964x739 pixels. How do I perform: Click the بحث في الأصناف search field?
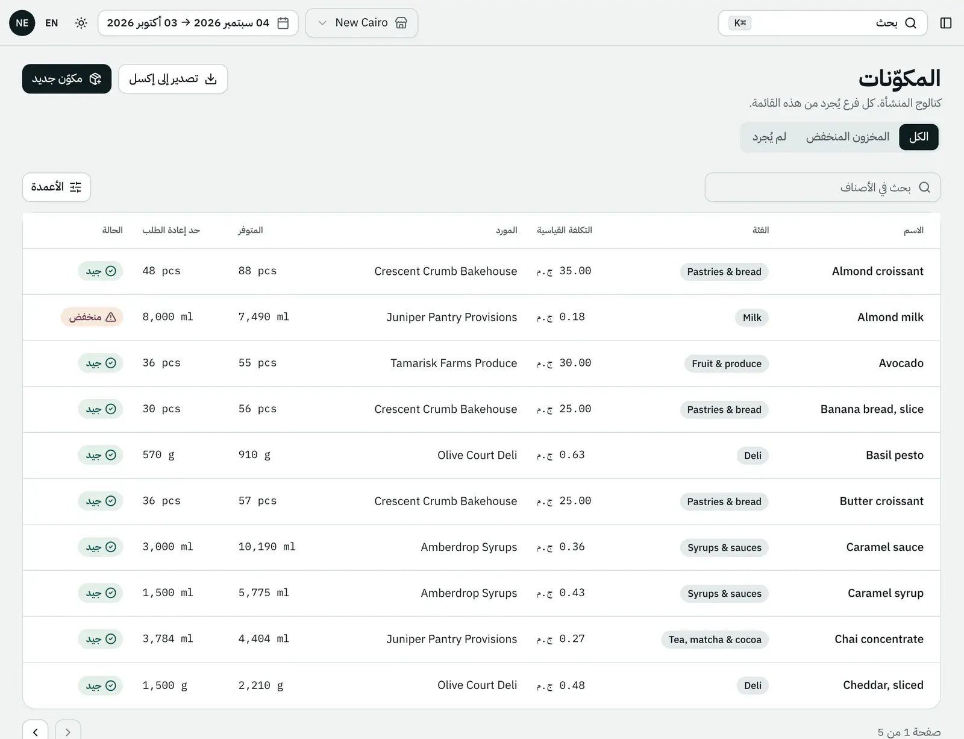[x=822, y=187]
